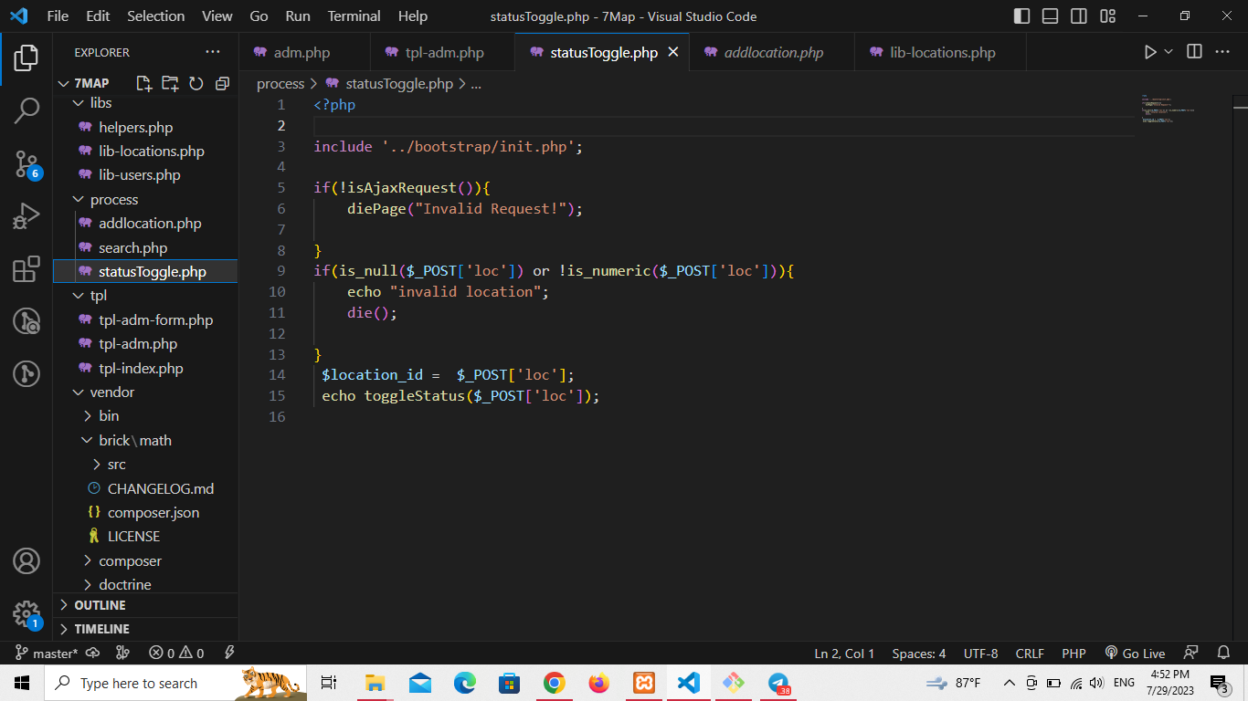The height and width of the screenshot is (701, 1248).
Task: Click master branch in status bar
Action: pos(48,654)
